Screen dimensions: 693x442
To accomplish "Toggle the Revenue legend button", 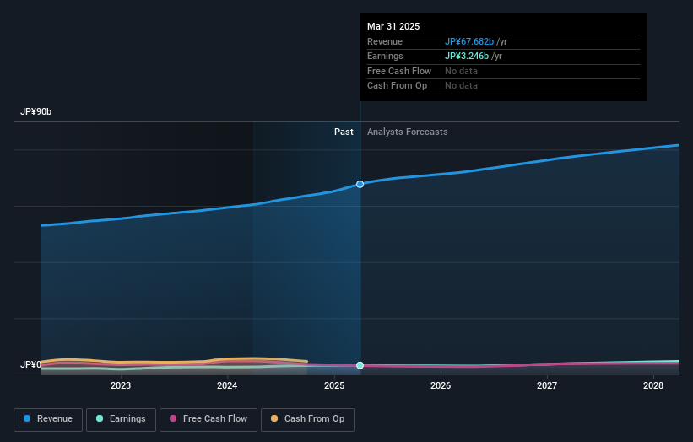I will pos(48,419).
